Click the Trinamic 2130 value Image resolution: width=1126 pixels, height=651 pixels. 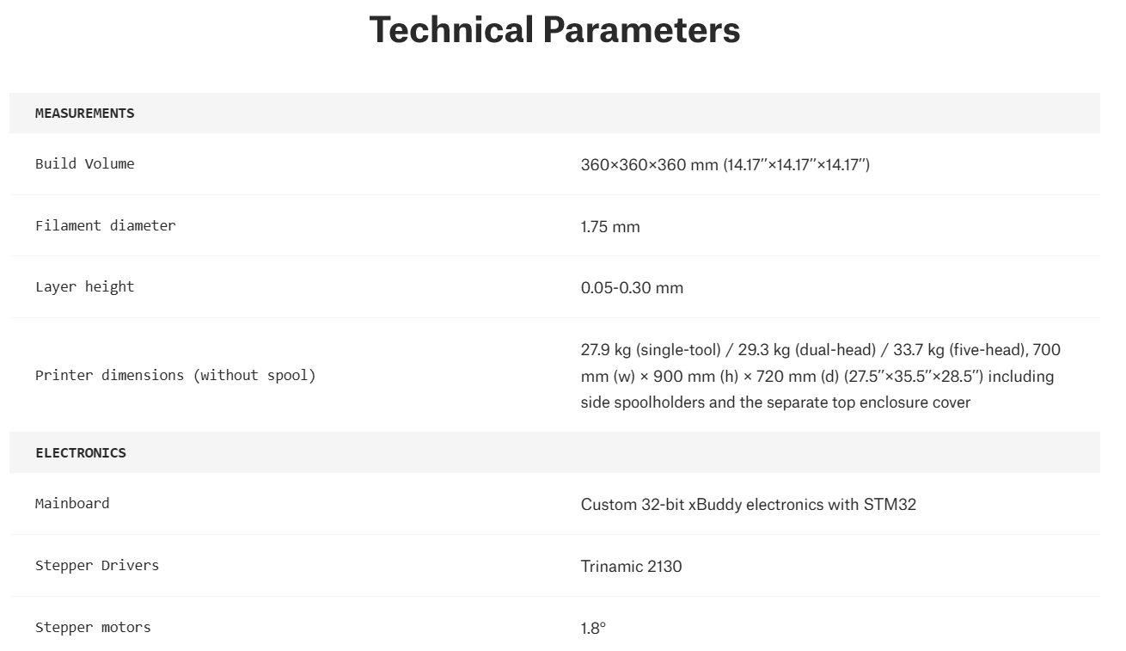point(631,566)
